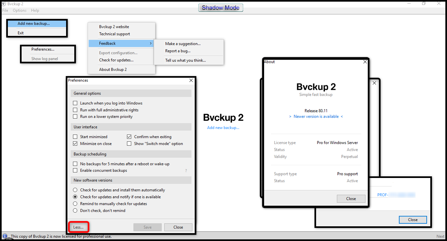Uncheck Minimize on close

tap(75, 144)
